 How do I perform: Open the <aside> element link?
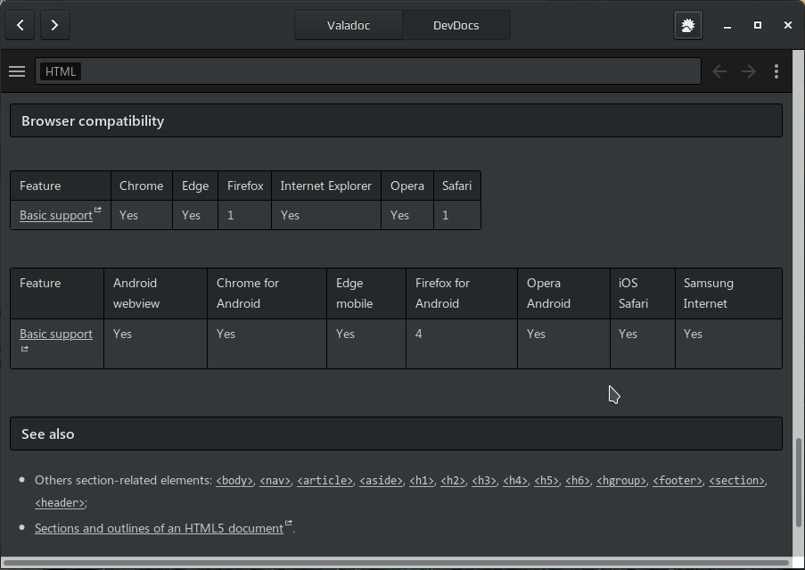click(381, 481)
